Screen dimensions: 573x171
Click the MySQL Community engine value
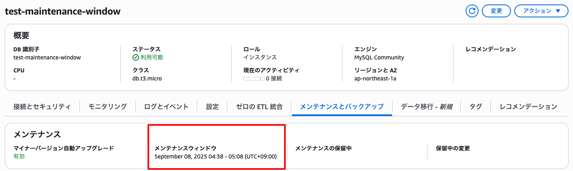pyautogui.click(x=379, y=57)
